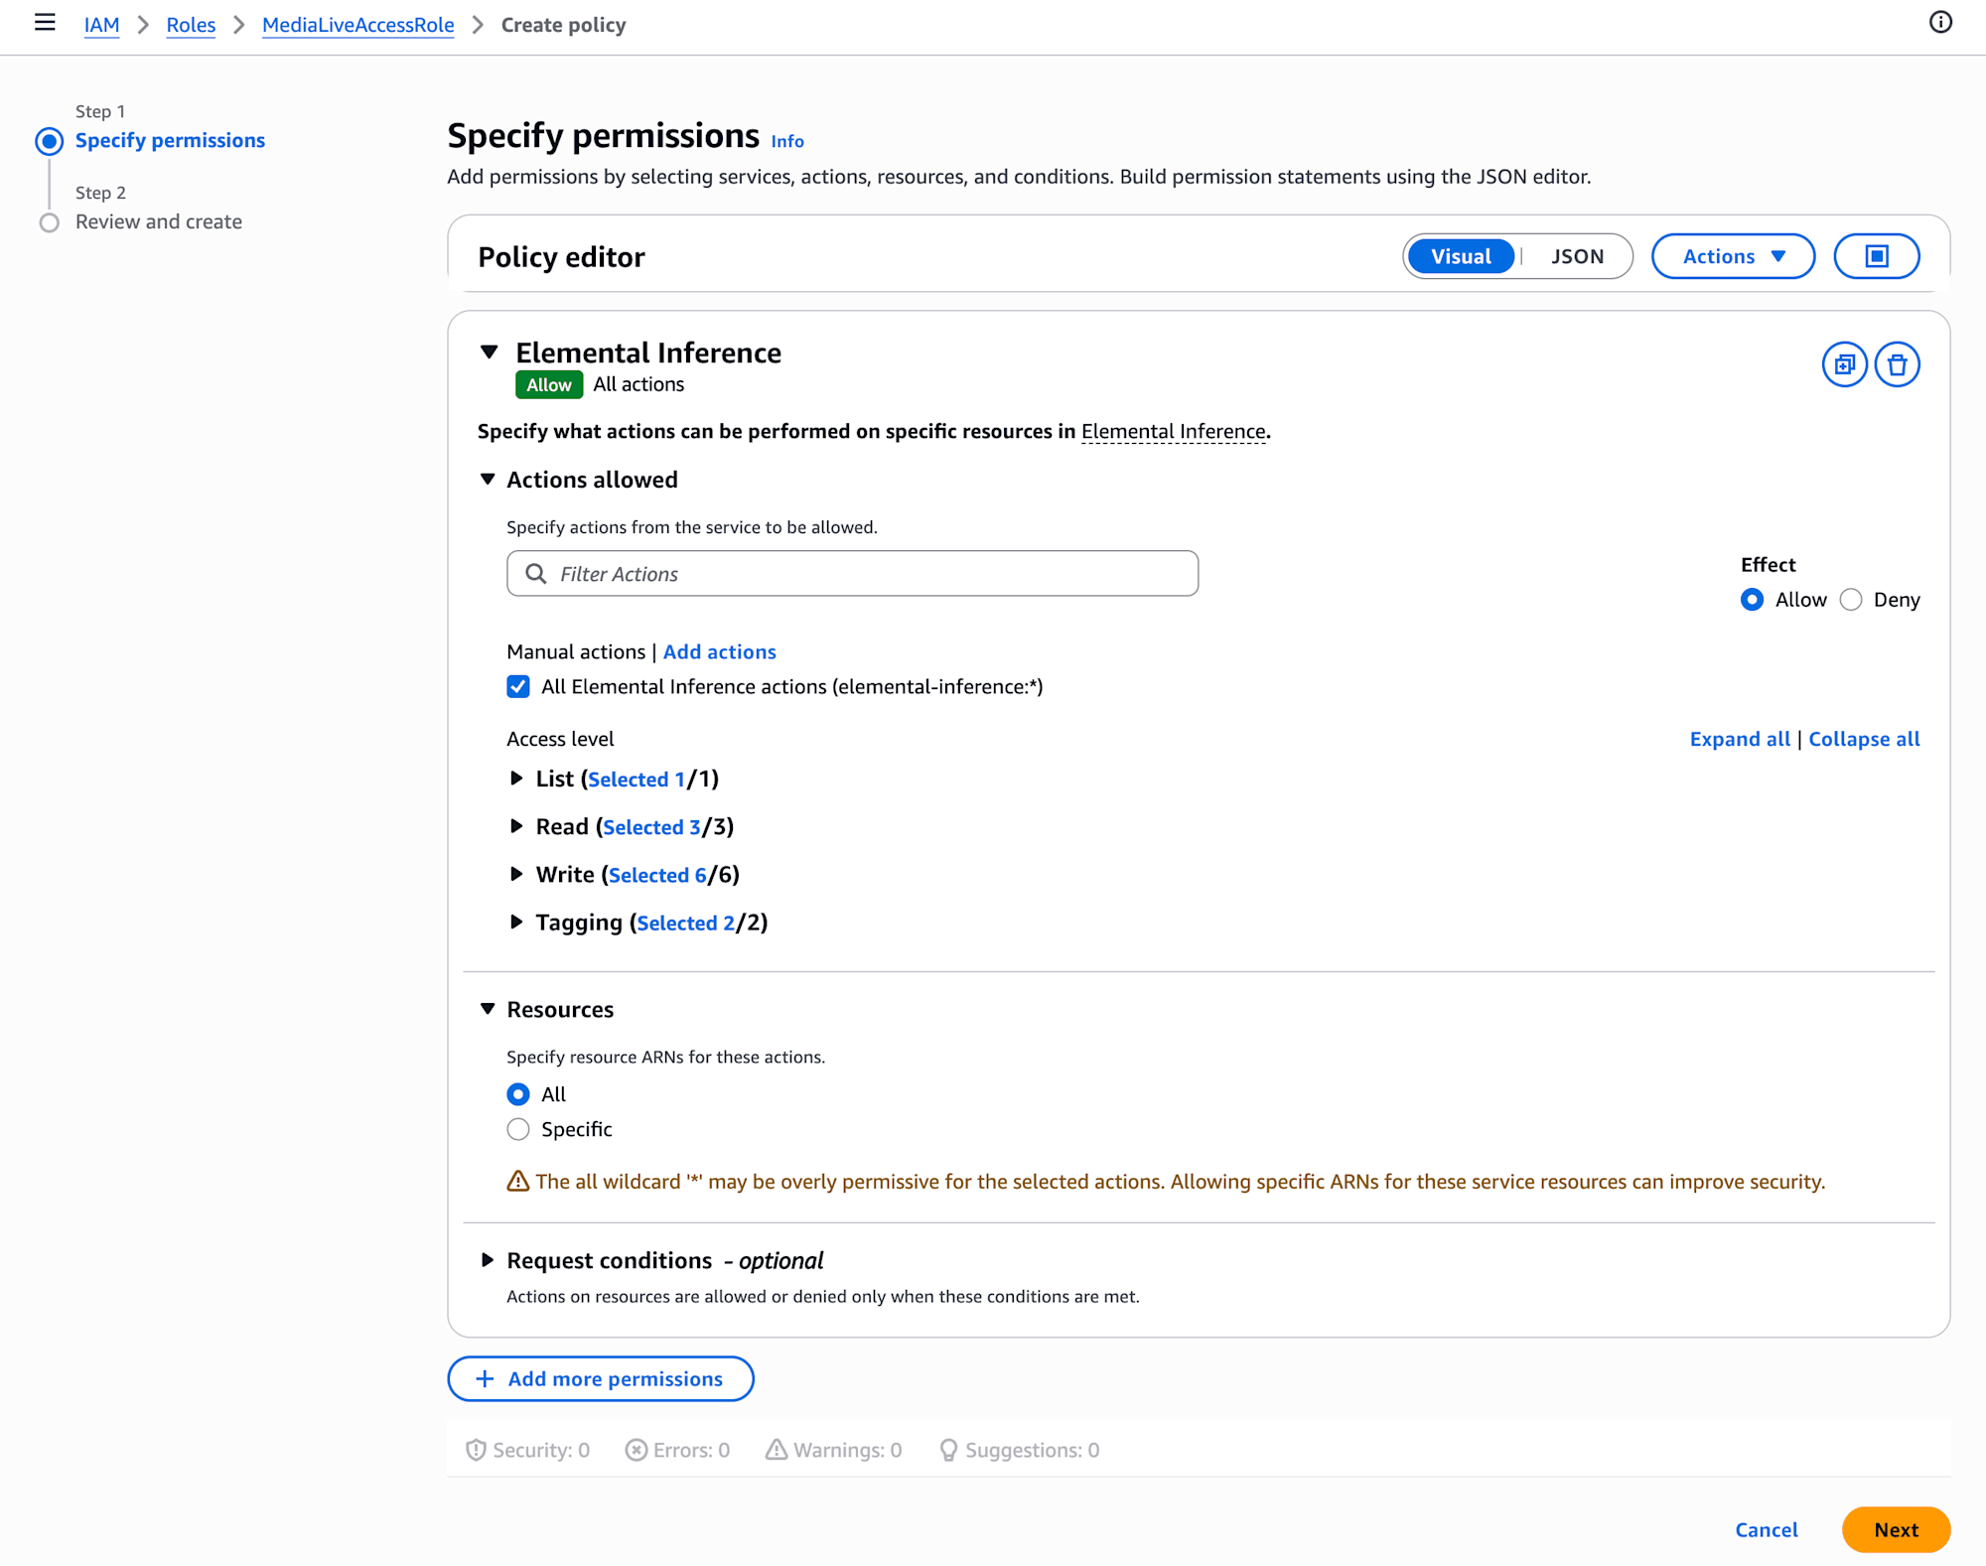Image resolution: width=1986 pixels, height=1566 pixels.
Task: Uncheck All Elemental Inference actions checkbox
Action: pyautogui.click(x=518, y=687)
